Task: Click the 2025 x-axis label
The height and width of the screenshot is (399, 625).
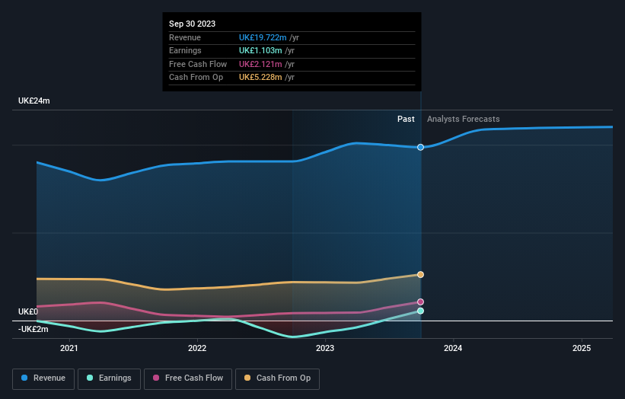Action: (582, 349)
